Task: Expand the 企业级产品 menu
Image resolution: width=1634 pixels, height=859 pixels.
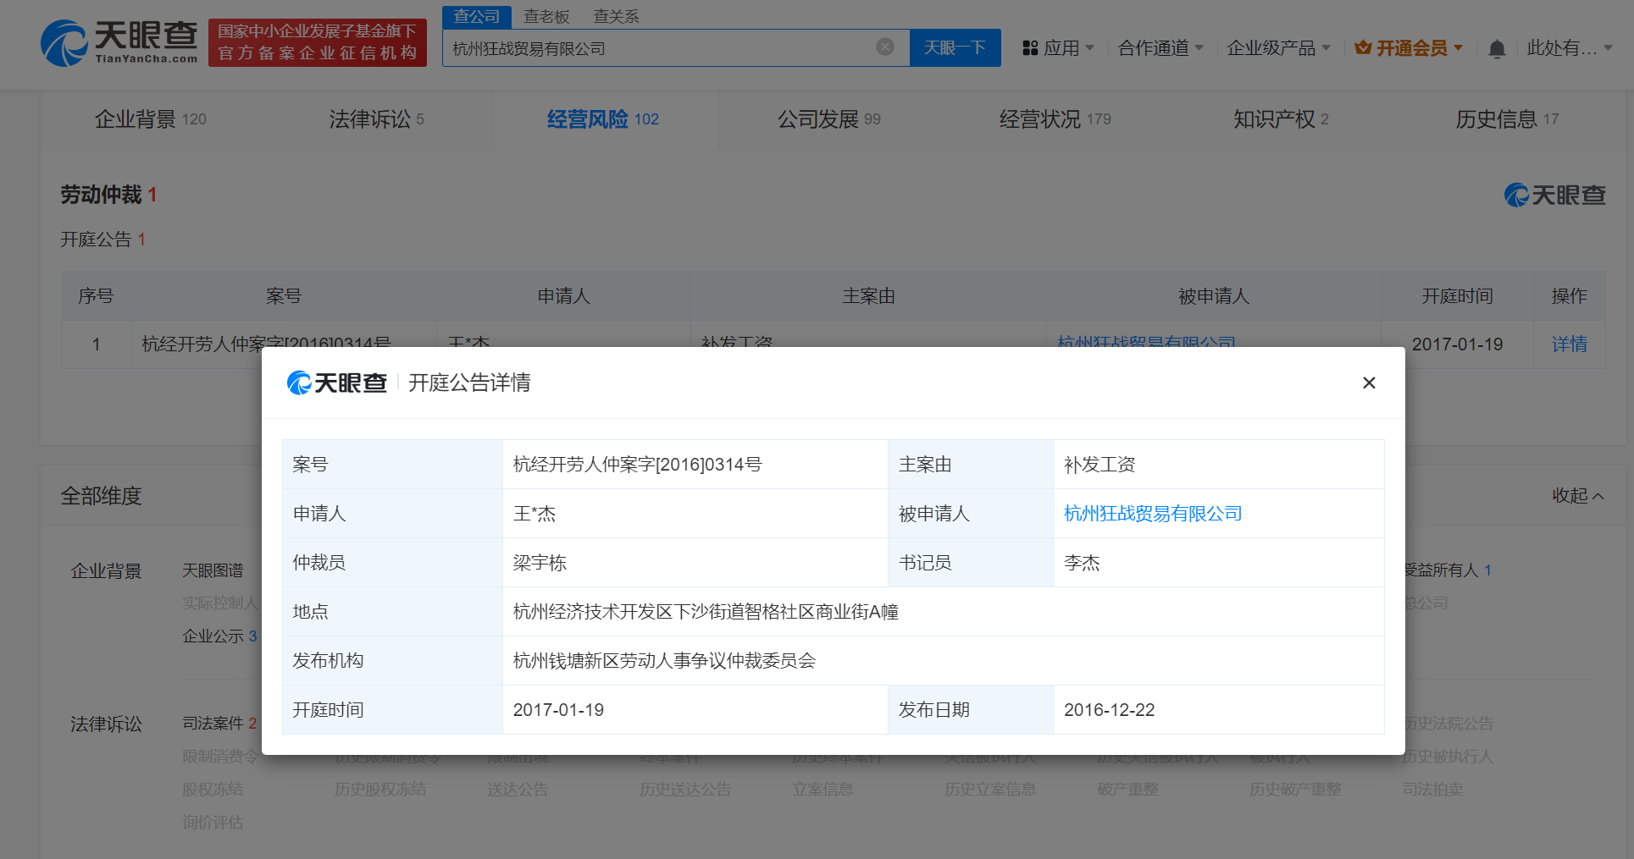Action: (1278, 48)
